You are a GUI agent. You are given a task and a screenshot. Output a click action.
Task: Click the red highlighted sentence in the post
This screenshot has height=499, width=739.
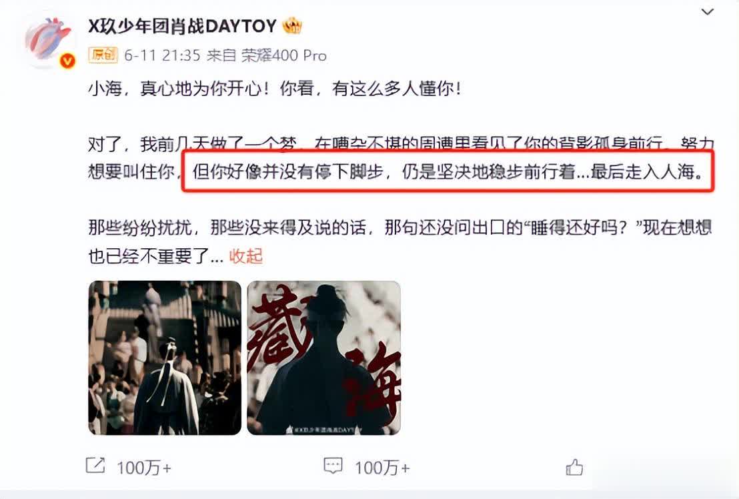[448, 172]
